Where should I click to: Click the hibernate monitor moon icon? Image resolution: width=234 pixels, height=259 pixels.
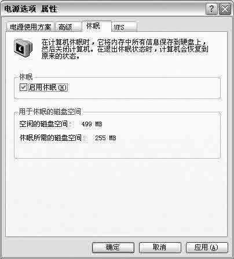(x=23, y=48)
